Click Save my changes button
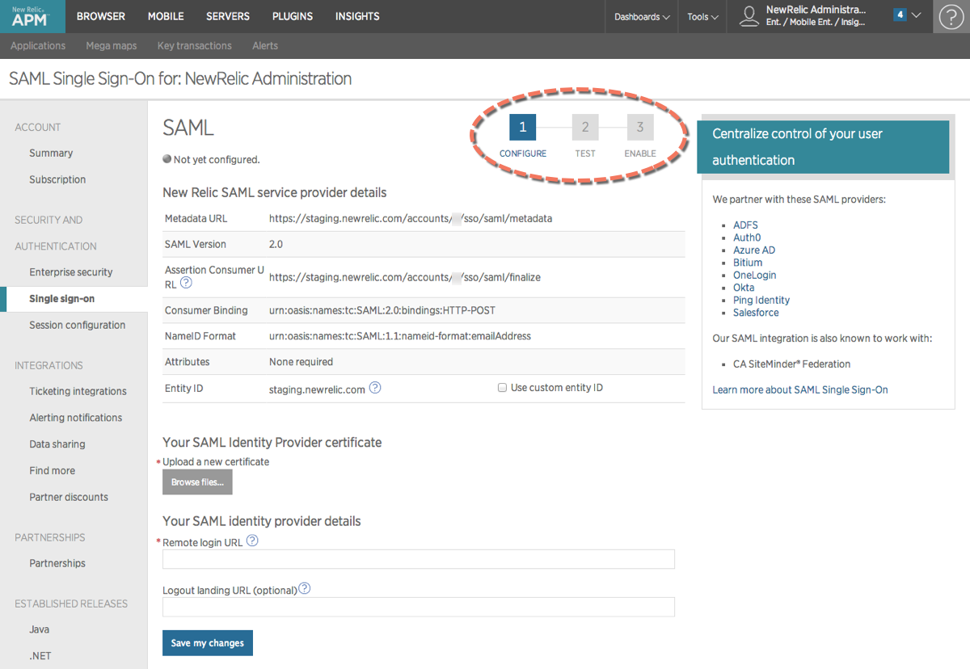970x669 pixels. pos(208,643)
